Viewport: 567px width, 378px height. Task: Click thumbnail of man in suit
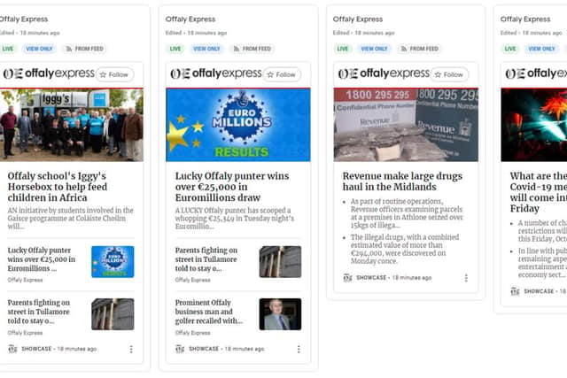click(x=280, y=314)
